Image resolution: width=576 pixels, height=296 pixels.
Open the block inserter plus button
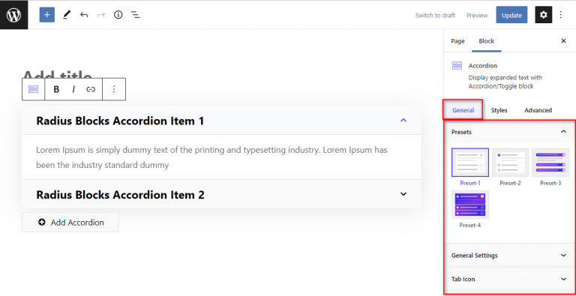(x=47, y=15)
